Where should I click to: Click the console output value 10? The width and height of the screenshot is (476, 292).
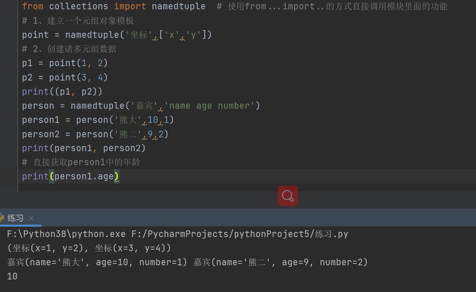coord(12,276)
